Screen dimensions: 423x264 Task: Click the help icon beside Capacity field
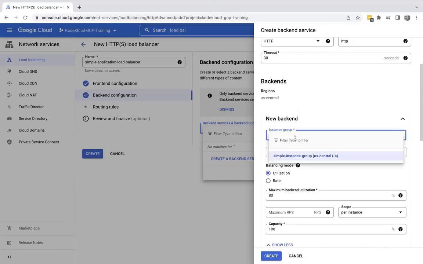[x=400, y=229]
